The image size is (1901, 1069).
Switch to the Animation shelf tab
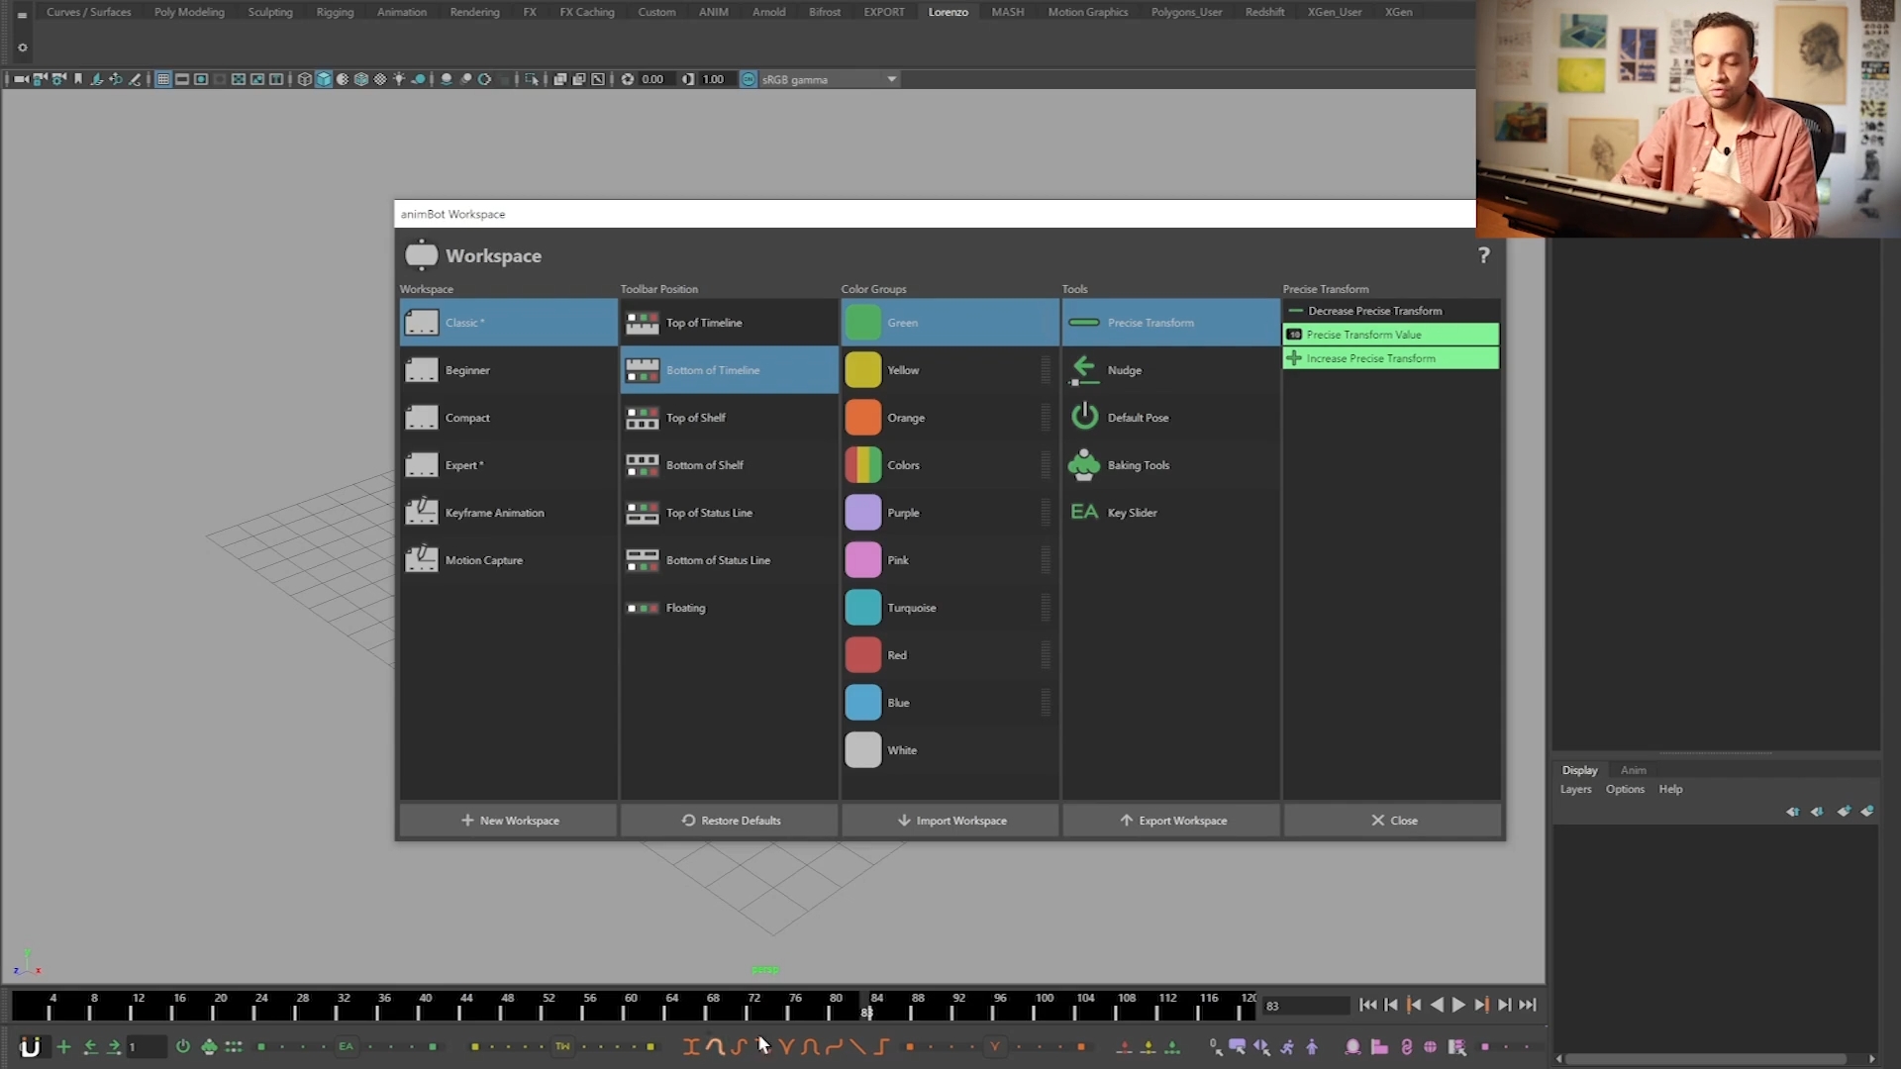click(x=402, y=12)
